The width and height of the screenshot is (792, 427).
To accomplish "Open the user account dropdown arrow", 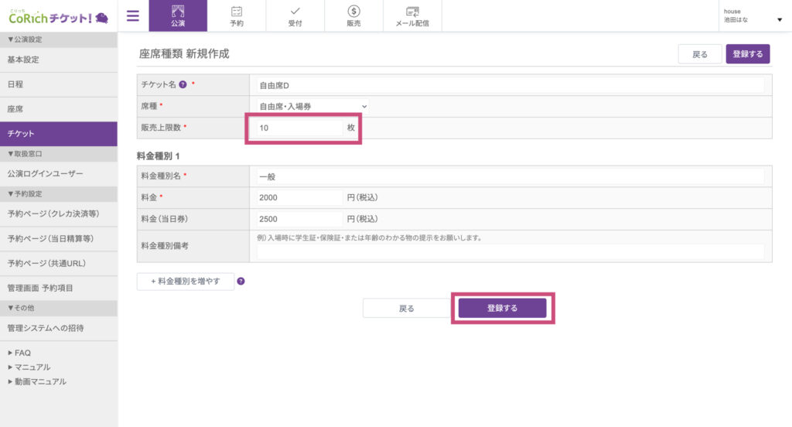I will (x=779, y=20).
